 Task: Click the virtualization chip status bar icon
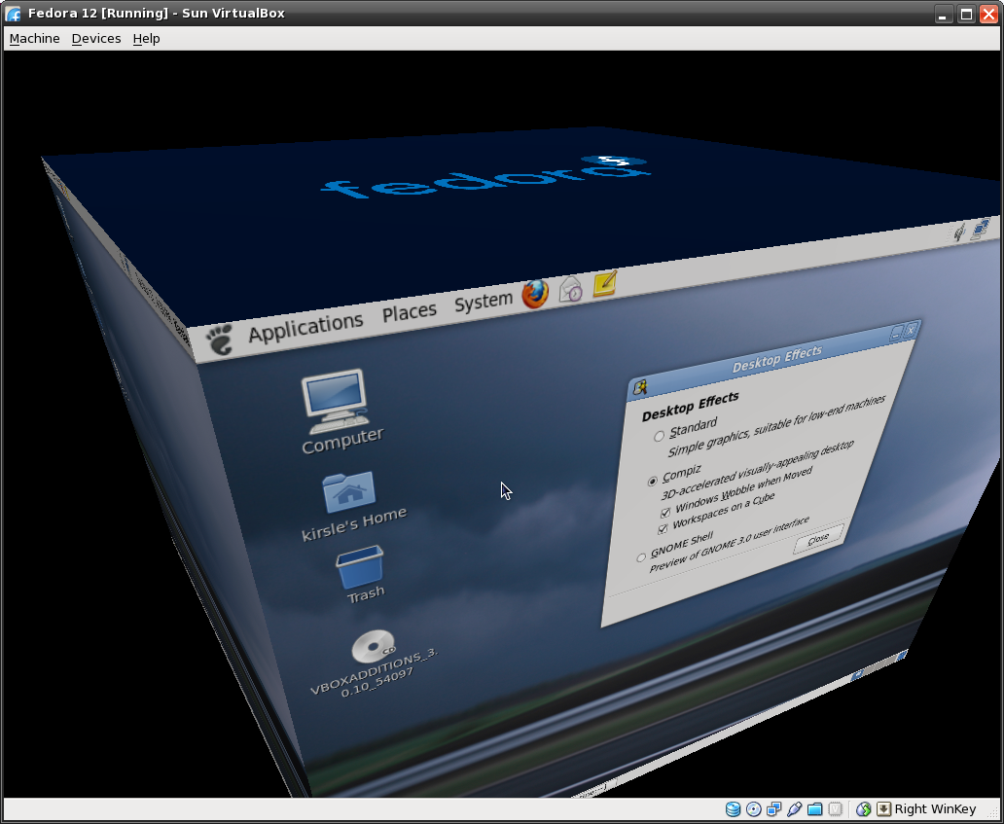tap(835, 809)
